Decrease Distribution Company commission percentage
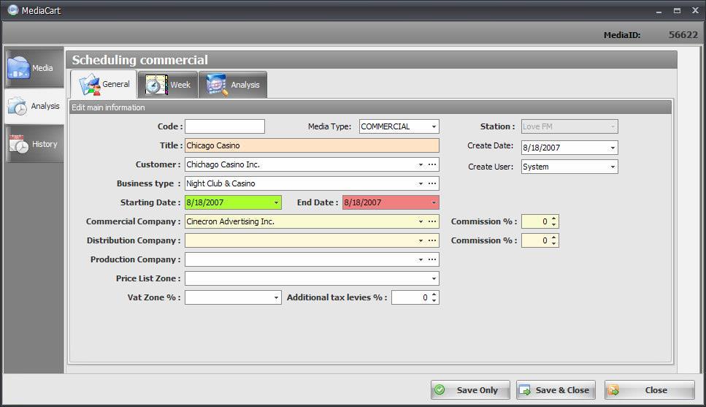This screenshot has height=407, width=706. tap(554, 243)
